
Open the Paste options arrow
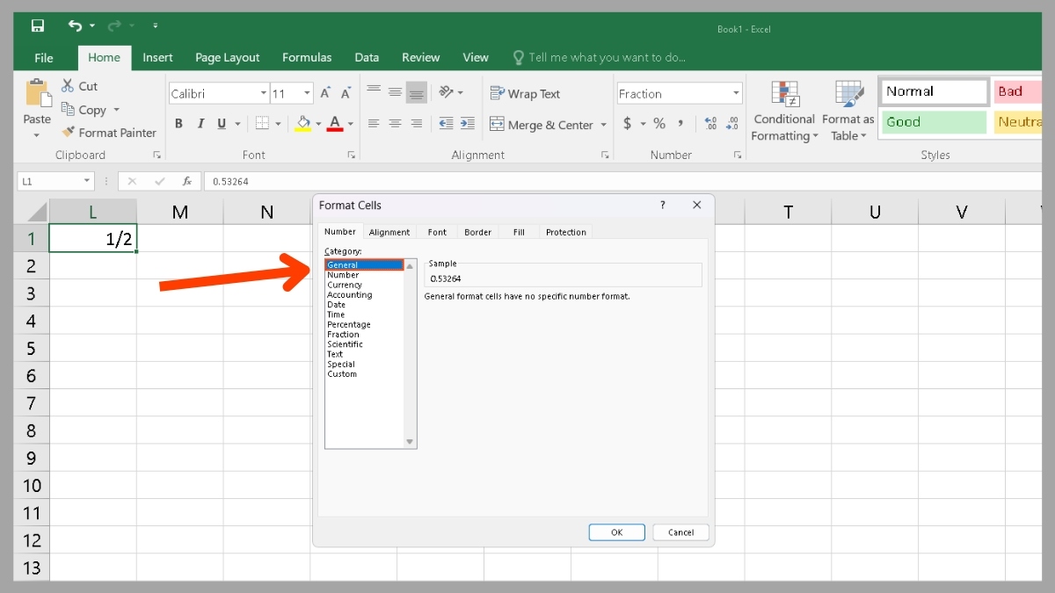click(x=37, y=135)
